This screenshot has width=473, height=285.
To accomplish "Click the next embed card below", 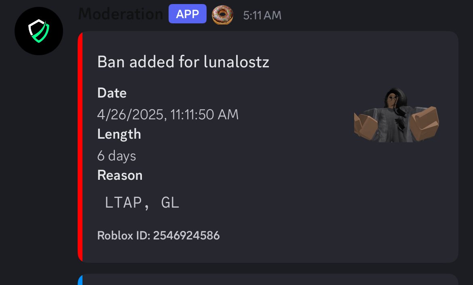I will [x=268, y=280].
